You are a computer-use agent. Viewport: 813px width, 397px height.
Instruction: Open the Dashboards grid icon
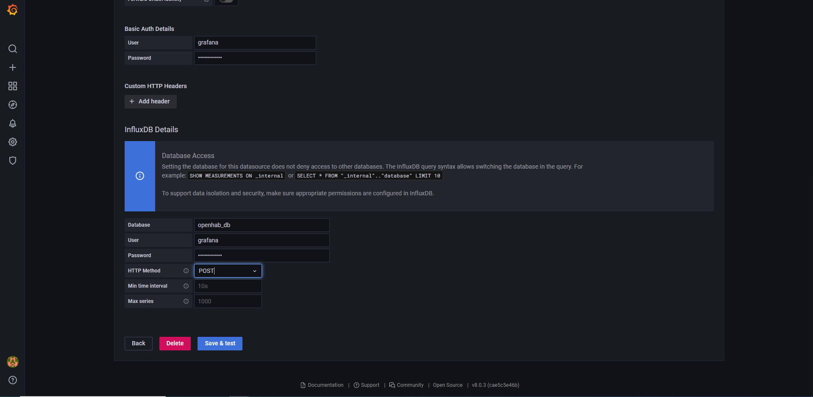[x=13, y=86]
